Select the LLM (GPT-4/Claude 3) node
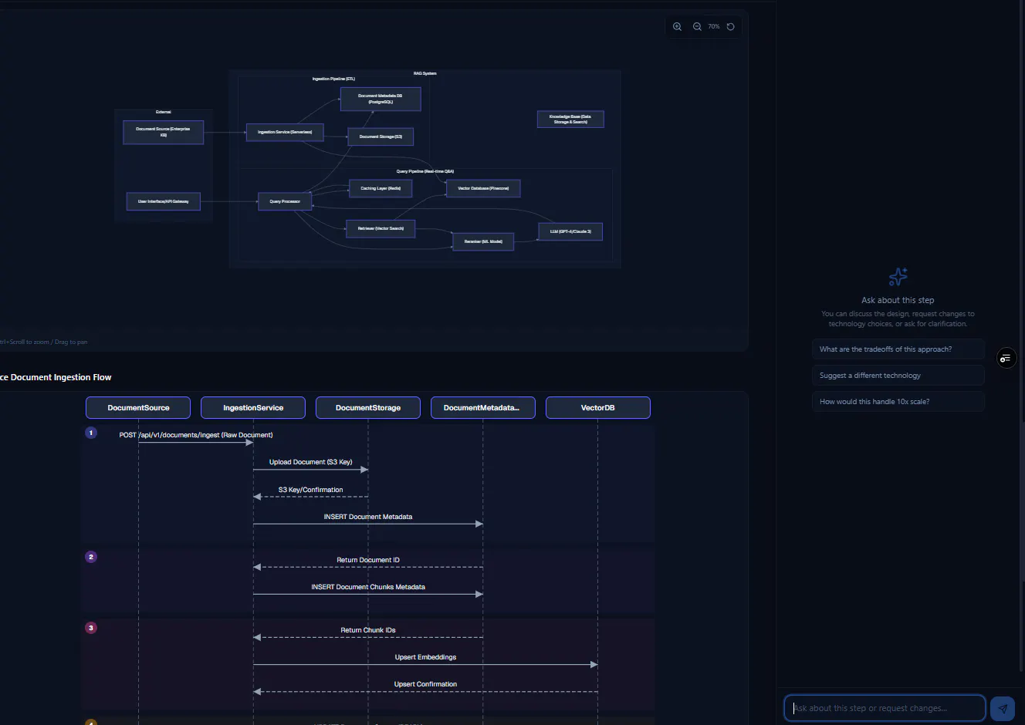1025x725 pixels. pos(570,231)
